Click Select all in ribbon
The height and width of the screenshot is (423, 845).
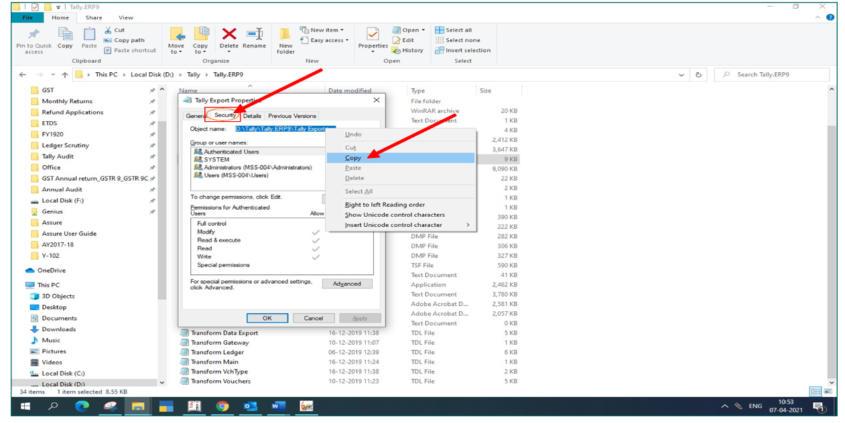454,30
